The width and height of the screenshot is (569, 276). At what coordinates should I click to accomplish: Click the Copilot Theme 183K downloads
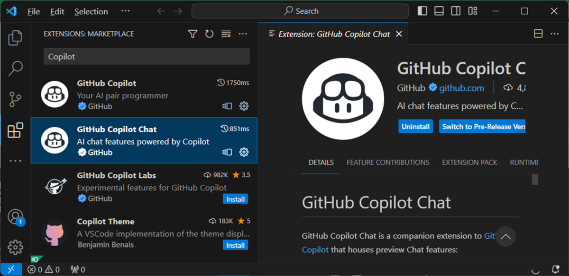tap(221, 221)
